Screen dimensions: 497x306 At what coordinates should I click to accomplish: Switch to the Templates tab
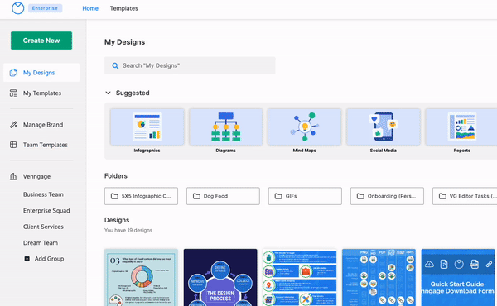pyautogui.click(x=124, y=8)
